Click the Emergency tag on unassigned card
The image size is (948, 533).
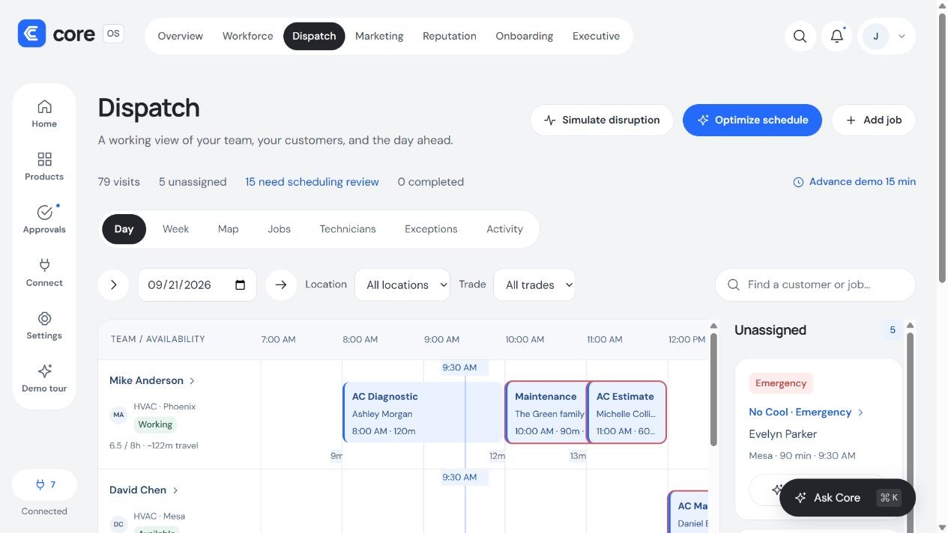click(781, 383)
